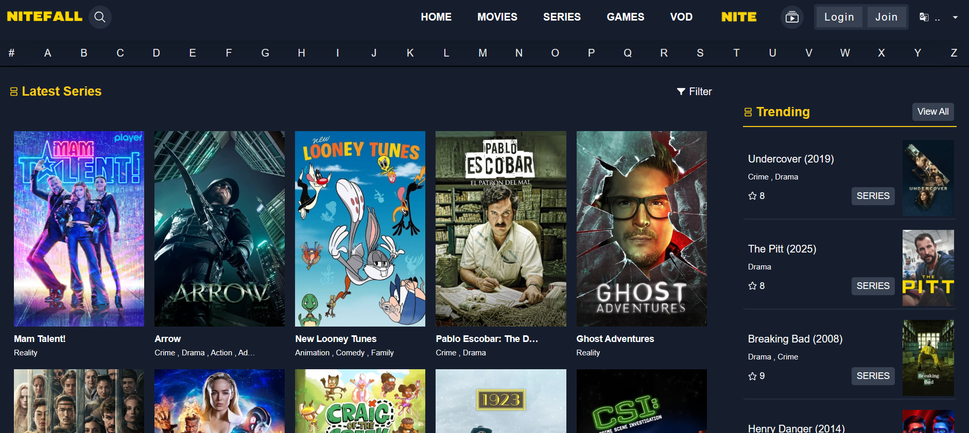Open the search magnifier icon
This screenshot has width=969, height=433.
100,17
